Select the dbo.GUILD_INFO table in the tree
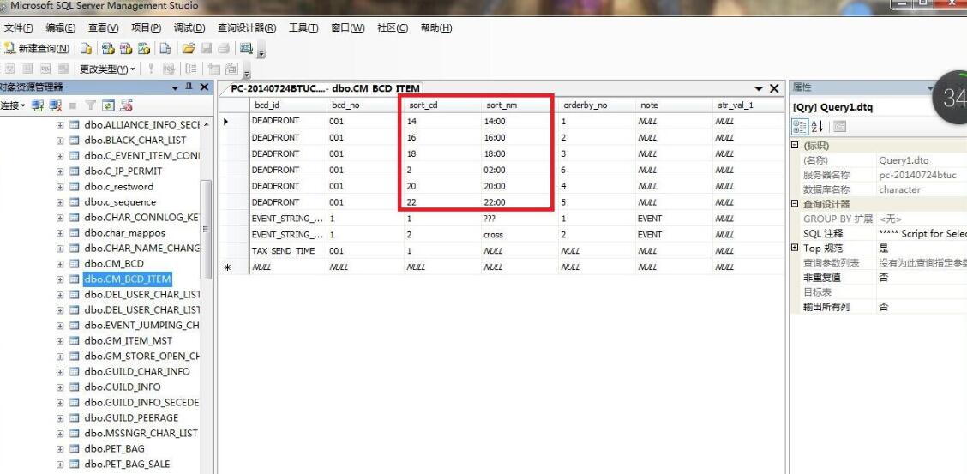967x474 pixels. [122, 387]
